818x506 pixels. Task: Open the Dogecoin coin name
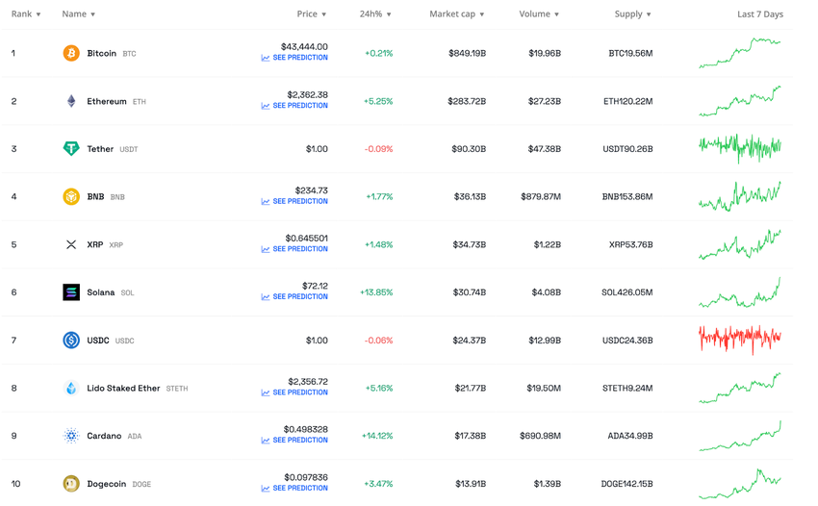coord(107,484)
